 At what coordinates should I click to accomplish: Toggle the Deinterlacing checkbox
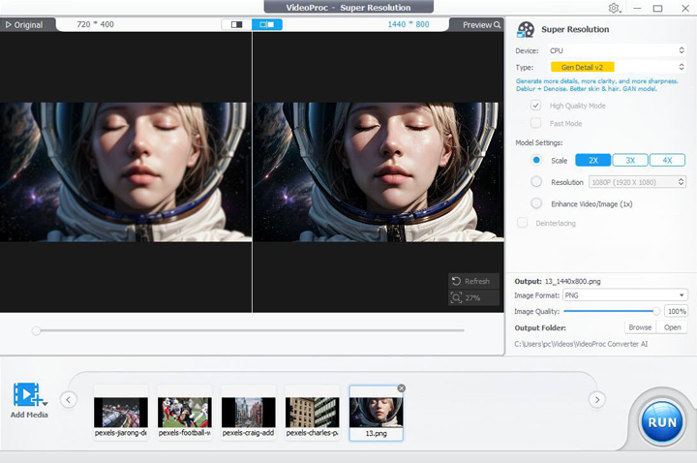(x=523, y=223)
